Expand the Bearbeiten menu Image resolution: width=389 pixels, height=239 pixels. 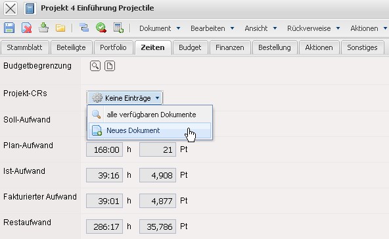pyautogui.click(x=212, y=28)
